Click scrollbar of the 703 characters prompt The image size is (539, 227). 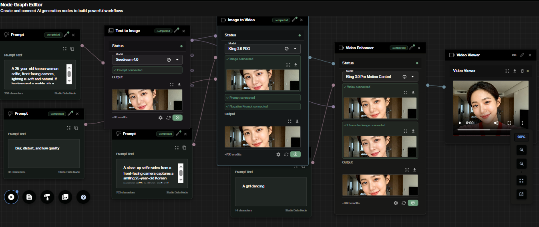pyautogui.click(x=181, y=173)
